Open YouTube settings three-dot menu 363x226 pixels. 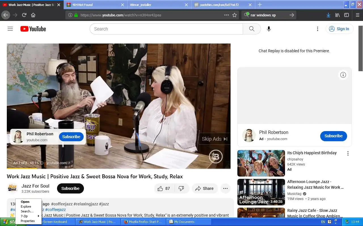[x=318, y=29]
